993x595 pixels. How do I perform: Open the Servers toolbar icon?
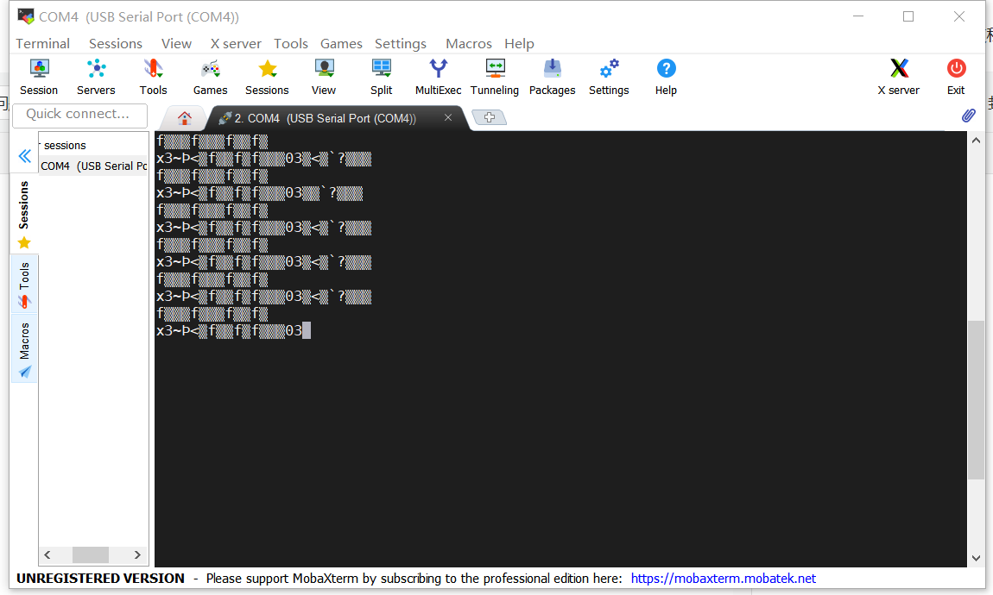pyautogui.click(x=96, y=69)
